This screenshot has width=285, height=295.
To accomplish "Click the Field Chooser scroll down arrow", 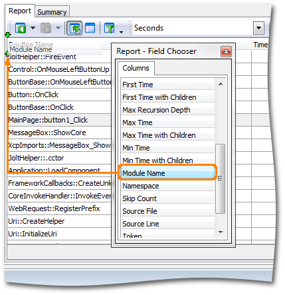I will 221,232.
